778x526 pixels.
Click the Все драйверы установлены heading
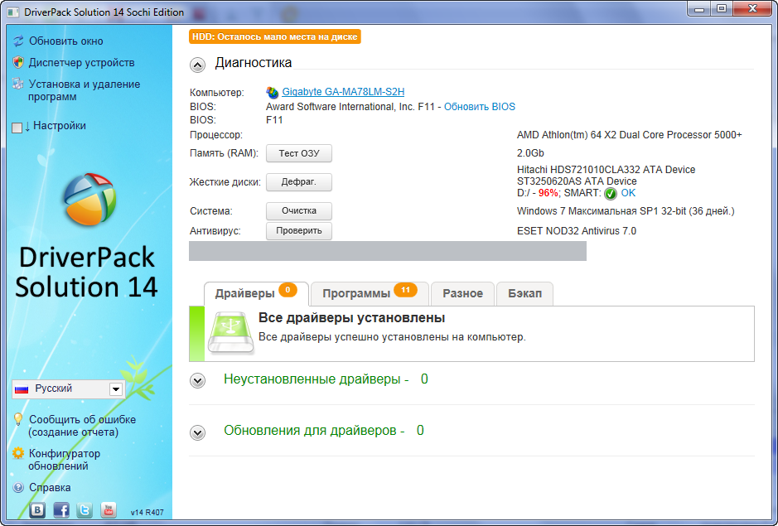[x=352, y=317]
